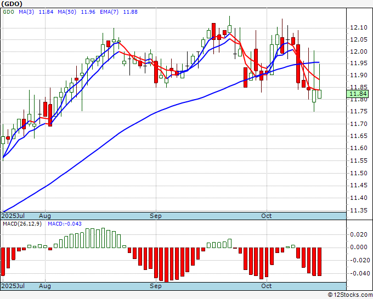Screen dimensions: 373x299
Task: Click 2025Jul on the price chart date axis
Action: tap(13, 216)
